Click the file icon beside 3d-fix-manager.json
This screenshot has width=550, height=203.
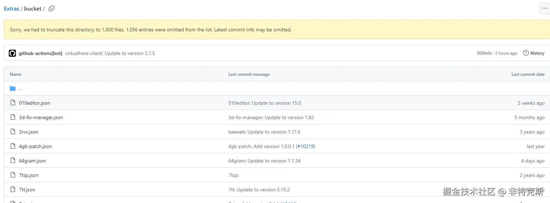tap(13, 117)
